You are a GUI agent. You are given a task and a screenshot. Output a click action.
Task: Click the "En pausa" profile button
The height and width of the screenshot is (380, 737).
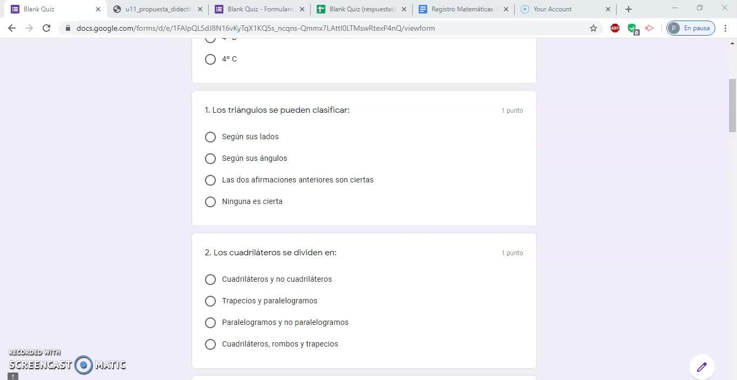click(x=691, y=28)
